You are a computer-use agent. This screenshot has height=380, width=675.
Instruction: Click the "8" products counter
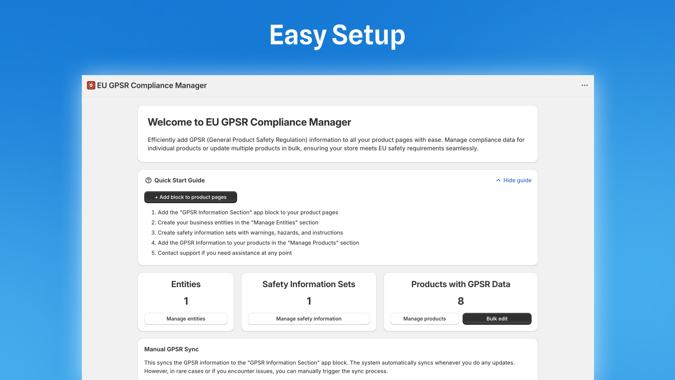pos(460,301)
